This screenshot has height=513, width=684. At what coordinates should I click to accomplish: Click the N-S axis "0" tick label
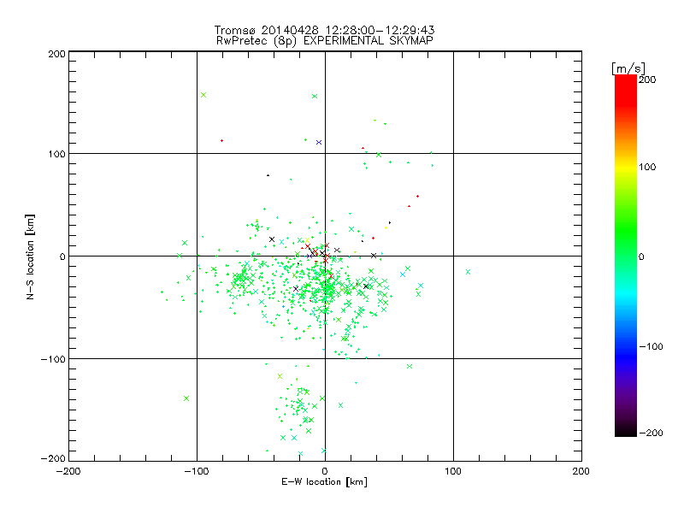point(62,256)
